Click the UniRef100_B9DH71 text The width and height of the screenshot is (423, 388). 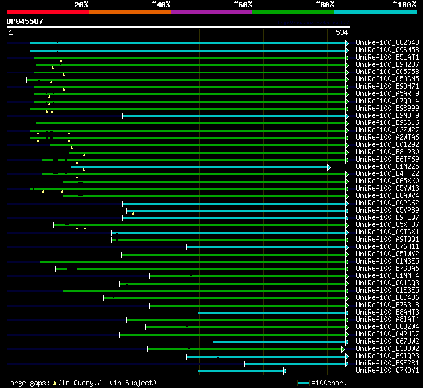[387, 87]
